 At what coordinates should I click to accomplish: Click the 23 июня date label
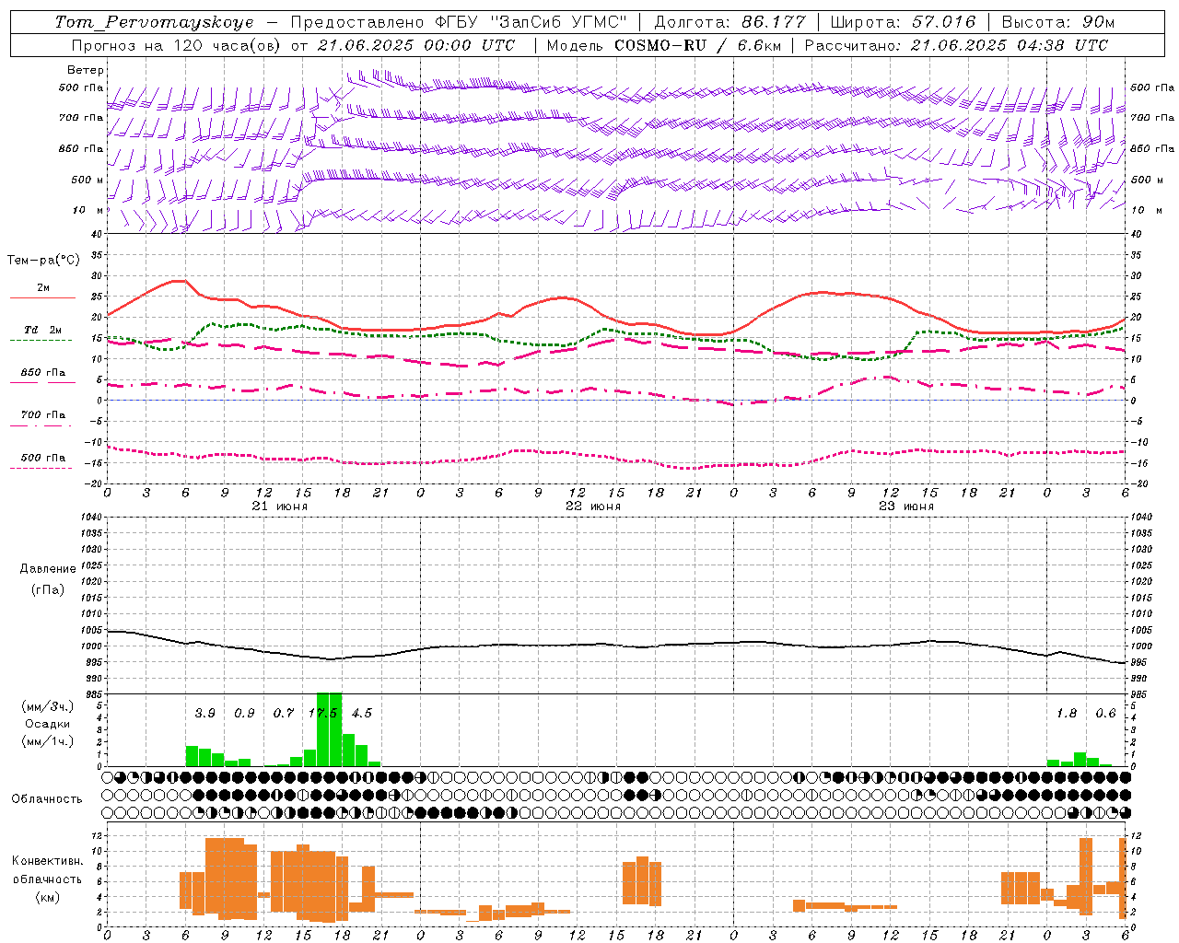[906, 506]
